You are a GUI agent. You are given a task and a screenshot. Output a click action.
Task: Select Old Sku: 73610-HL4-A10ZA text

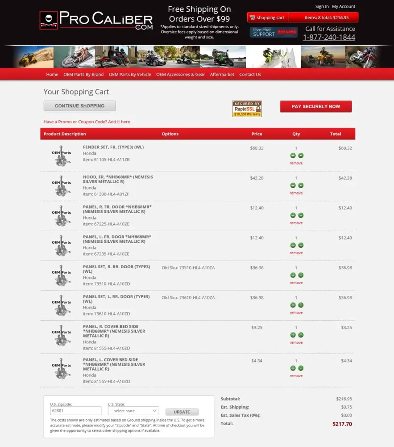click(x=188, y=298)
